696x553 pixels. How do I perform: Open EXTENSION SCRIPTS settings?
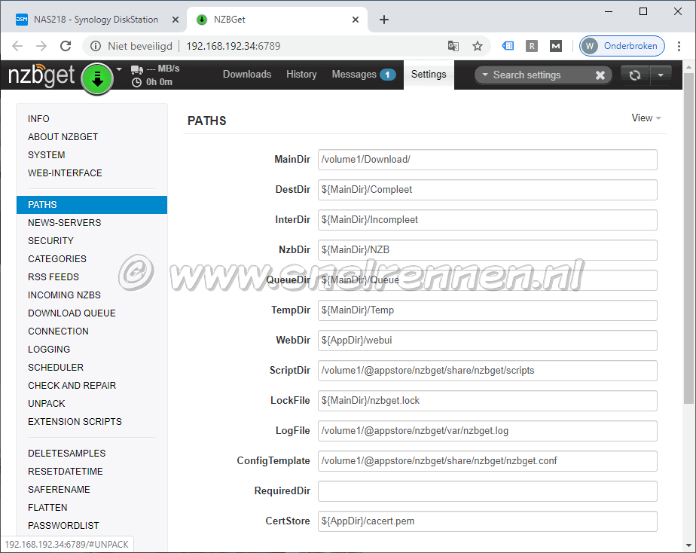click(75, 422)
